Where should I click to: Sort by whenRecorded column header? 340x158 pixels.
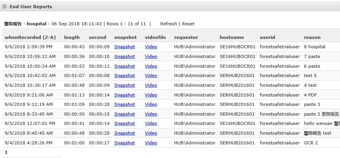pyautogui.click(x=30, y=37)
